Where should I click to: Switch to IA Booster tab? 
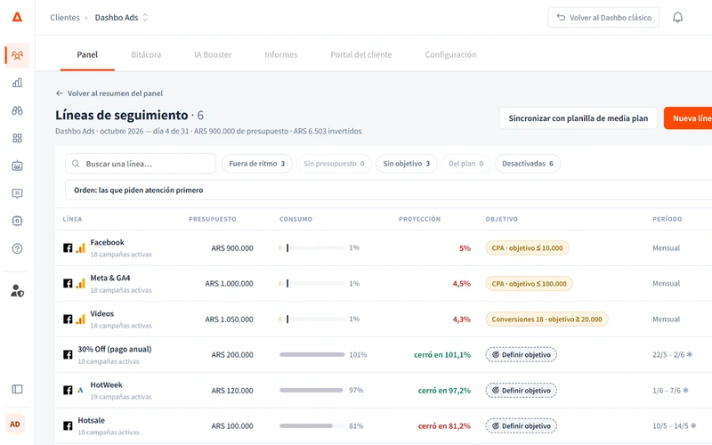(213, 55)
